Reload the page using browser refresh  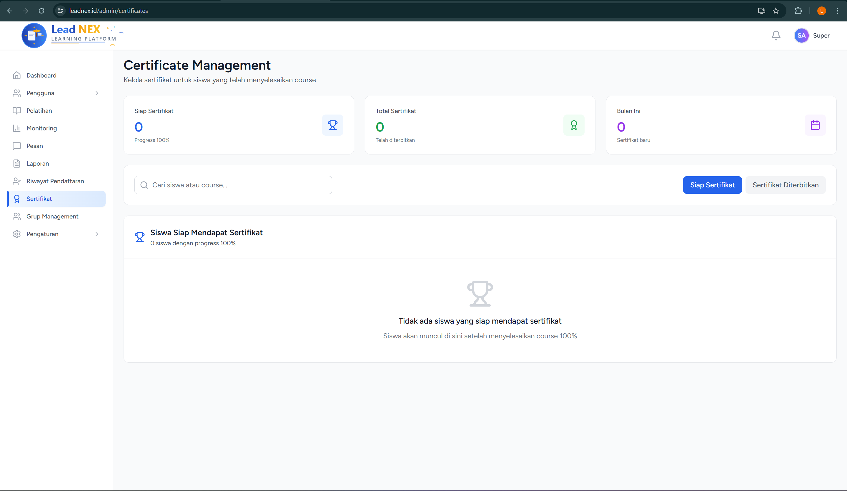tap(41, 11)
